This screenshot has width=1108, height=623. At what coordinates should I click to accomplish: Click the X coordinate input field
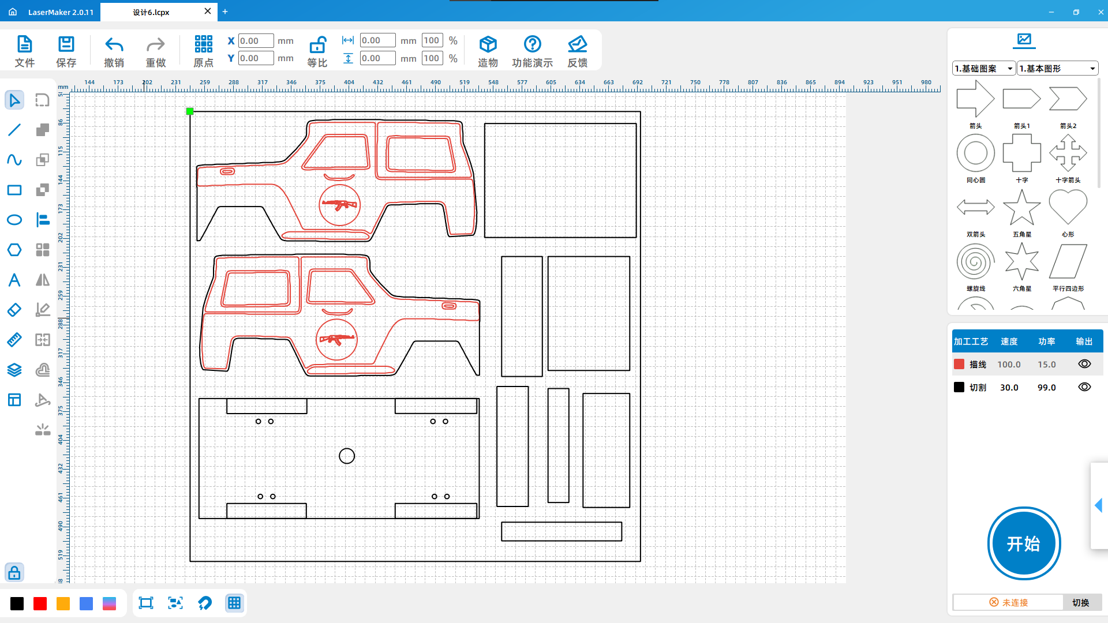[x=256, y=41]
